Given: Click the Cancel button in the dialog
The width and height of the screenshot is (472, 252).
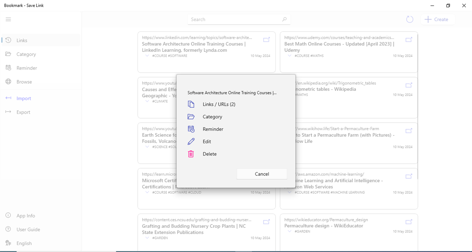Looking at the screenshot, I should tap(262, 174).
